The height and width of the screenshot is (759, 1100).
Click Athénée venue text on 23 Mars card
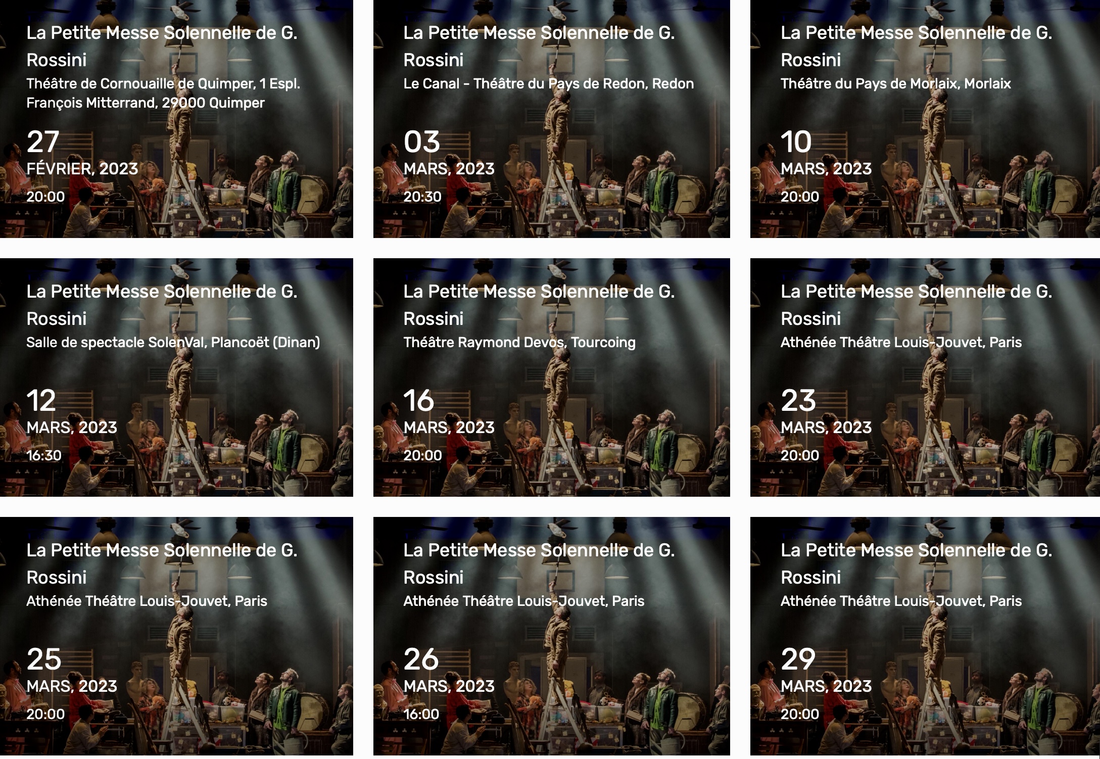click(x=901, y=343)
